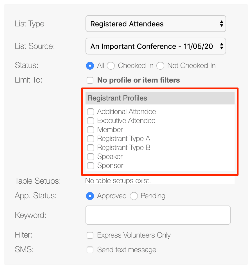Select the Checked-In status radio button
The height and width of the screenshot is (269, 252).
pyautogui.click(x=111, y=66)
